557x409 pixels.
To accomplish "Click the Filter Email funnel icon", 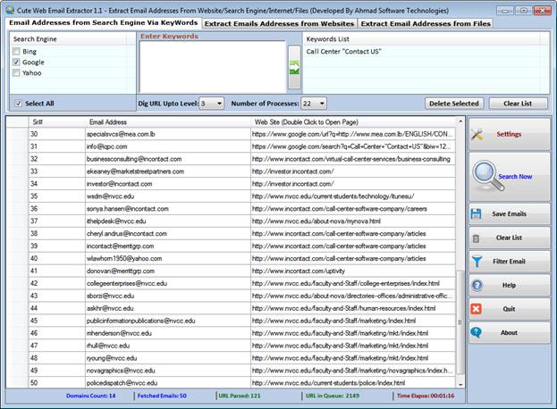I will coord(477,262).
